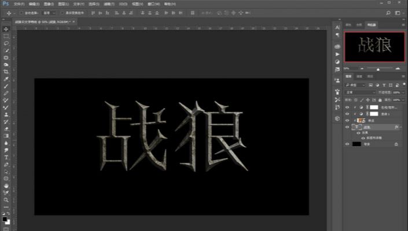Select the Eraser tool

(6, 129)
